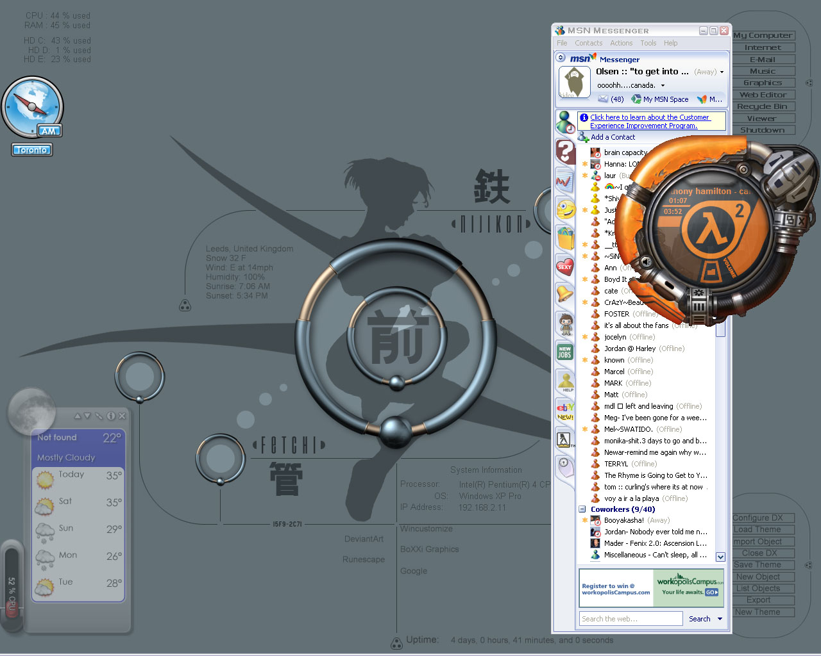Click the Web Editor desktop shortcut

763,95
